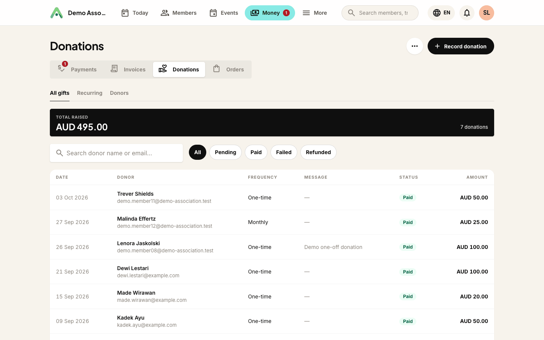
Task: Click the globe language icon
Action: [x=437, y=13]
